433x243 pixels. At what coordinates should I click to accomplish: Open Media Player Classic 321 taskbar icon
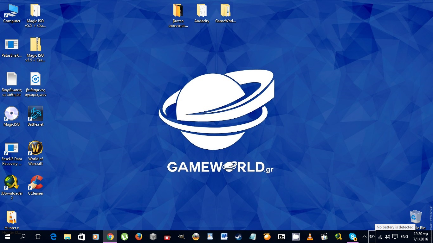click(324, 237)
